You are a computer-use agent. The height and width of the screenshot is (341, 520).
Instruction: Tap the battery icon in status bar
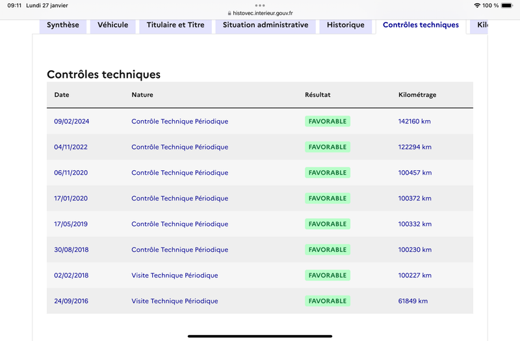coord(507,5)
